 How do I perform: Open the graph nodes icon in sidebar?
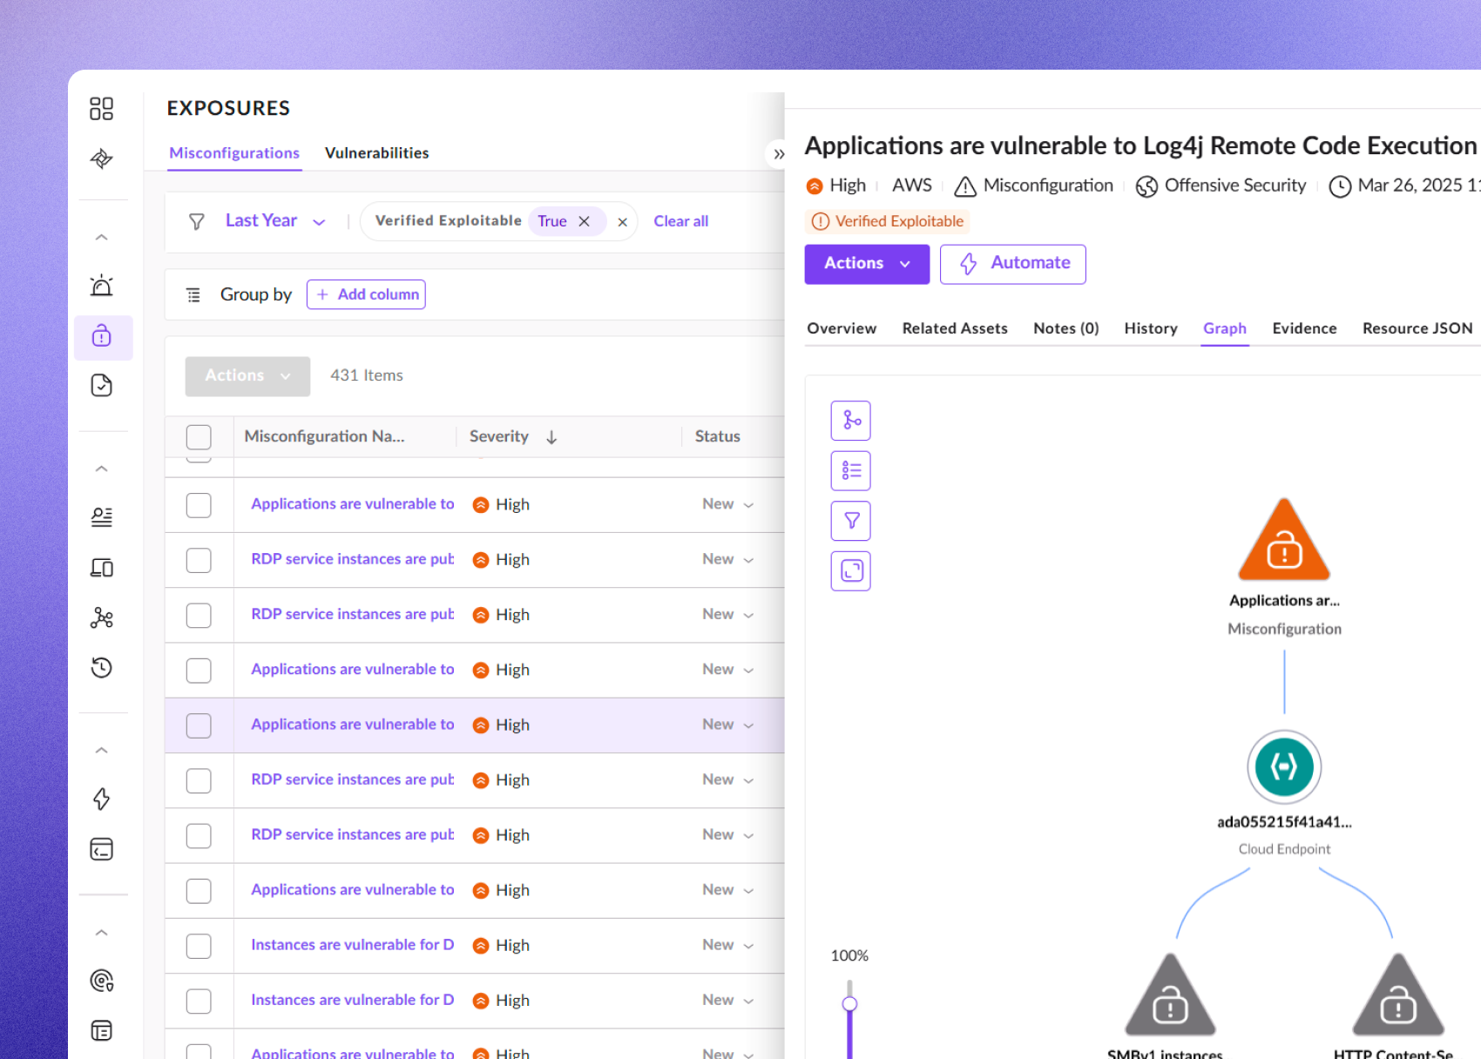pos(102,618)
